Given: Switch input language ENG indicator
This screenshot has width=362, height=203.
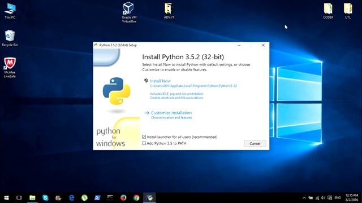Looking at the screenshot, I should [338, 198].
